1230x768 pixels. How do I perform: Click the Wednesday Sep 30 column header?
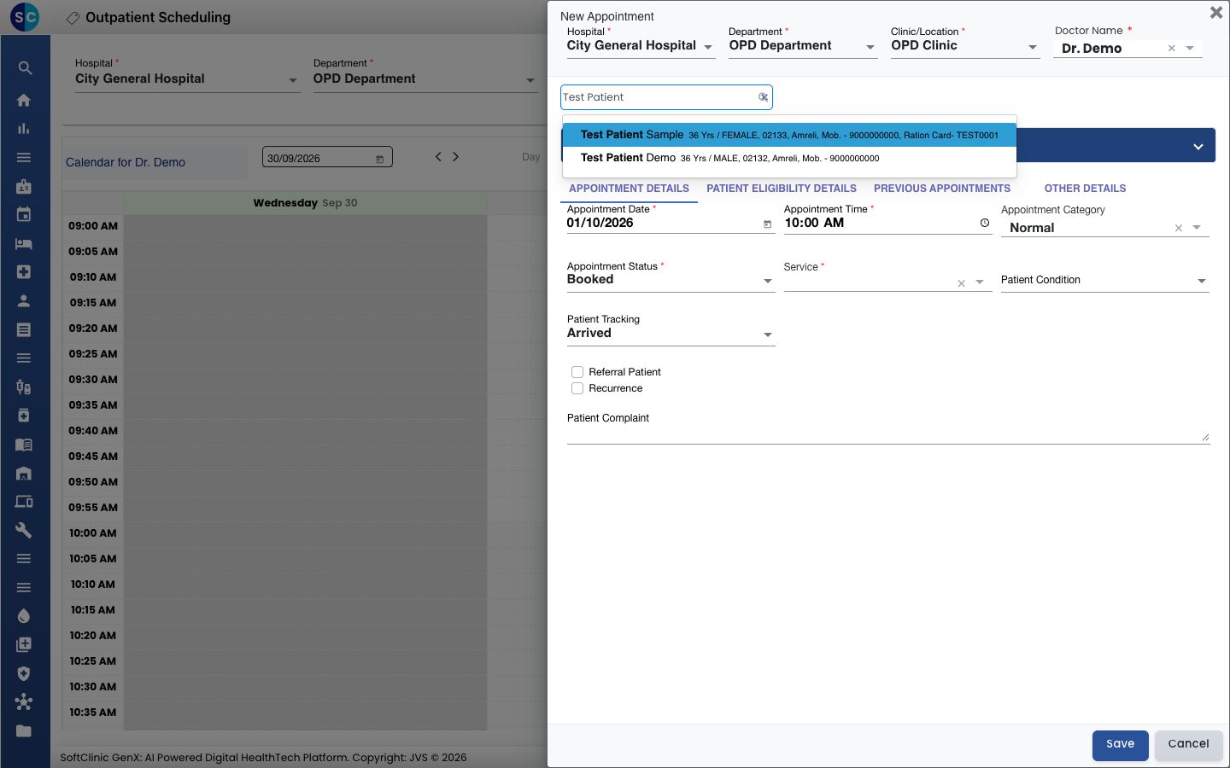[305, 203]
